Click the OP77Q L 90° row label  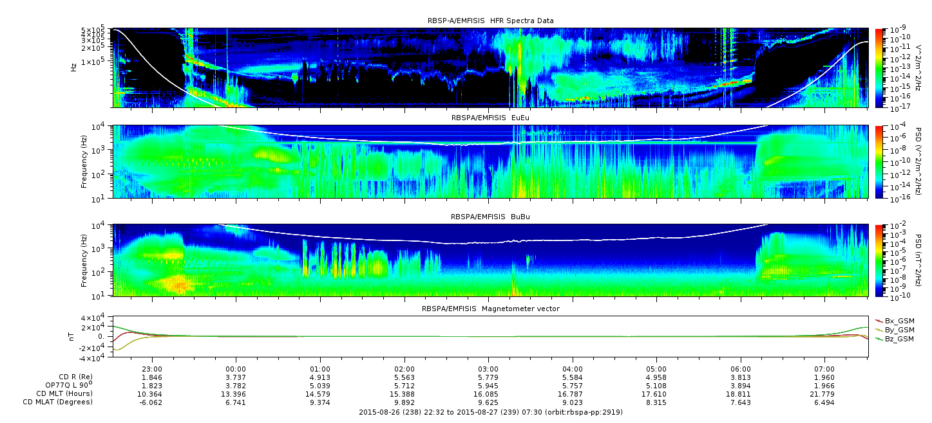[x=61, y=385]
